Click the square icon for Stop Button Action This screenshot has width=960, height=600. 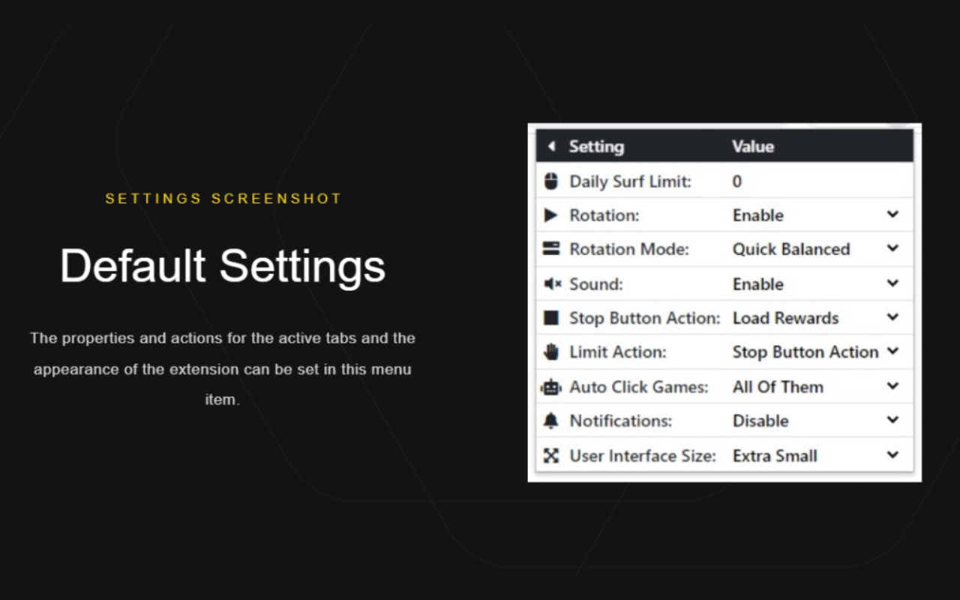(551, 318)
